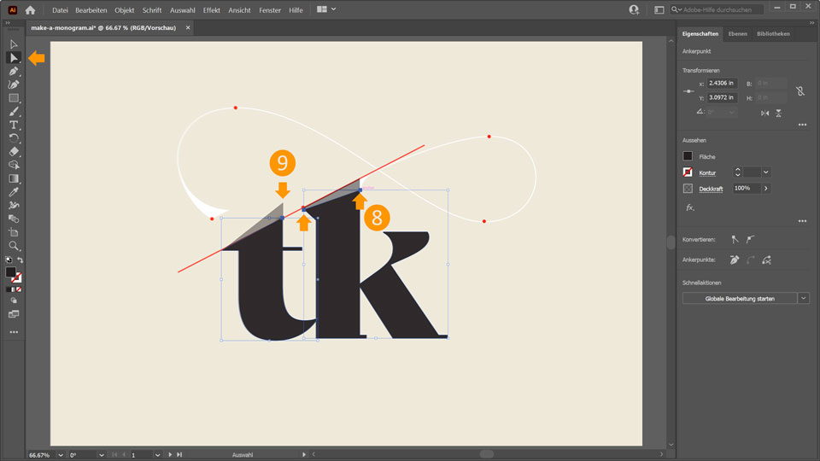Open effects fx menu

(x=690, y=207)
